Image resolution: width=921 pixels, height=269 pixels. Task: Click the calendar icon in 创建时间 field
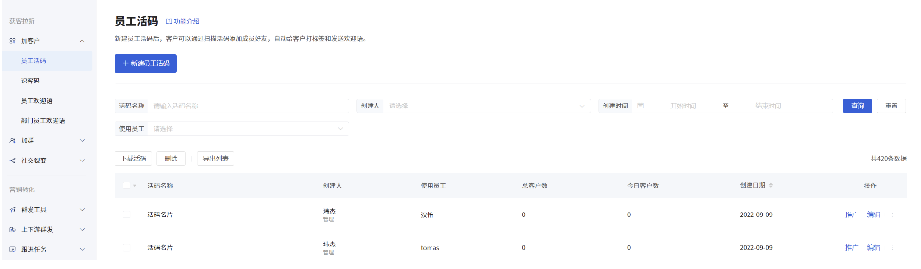click(x=640, y=106)
